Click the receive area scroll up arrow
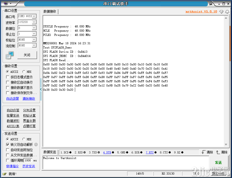This screenshot has height=178, width=232. point(226,18)
